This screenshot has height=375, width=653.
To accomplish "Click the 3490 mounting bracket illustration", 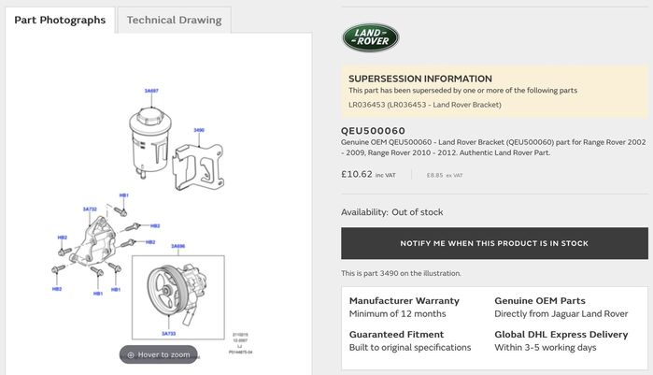I will pos(198,166).
